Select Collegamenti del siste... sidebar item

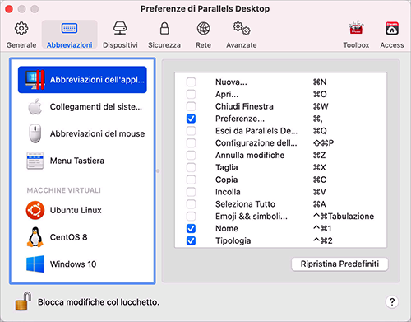pos(96,106)
